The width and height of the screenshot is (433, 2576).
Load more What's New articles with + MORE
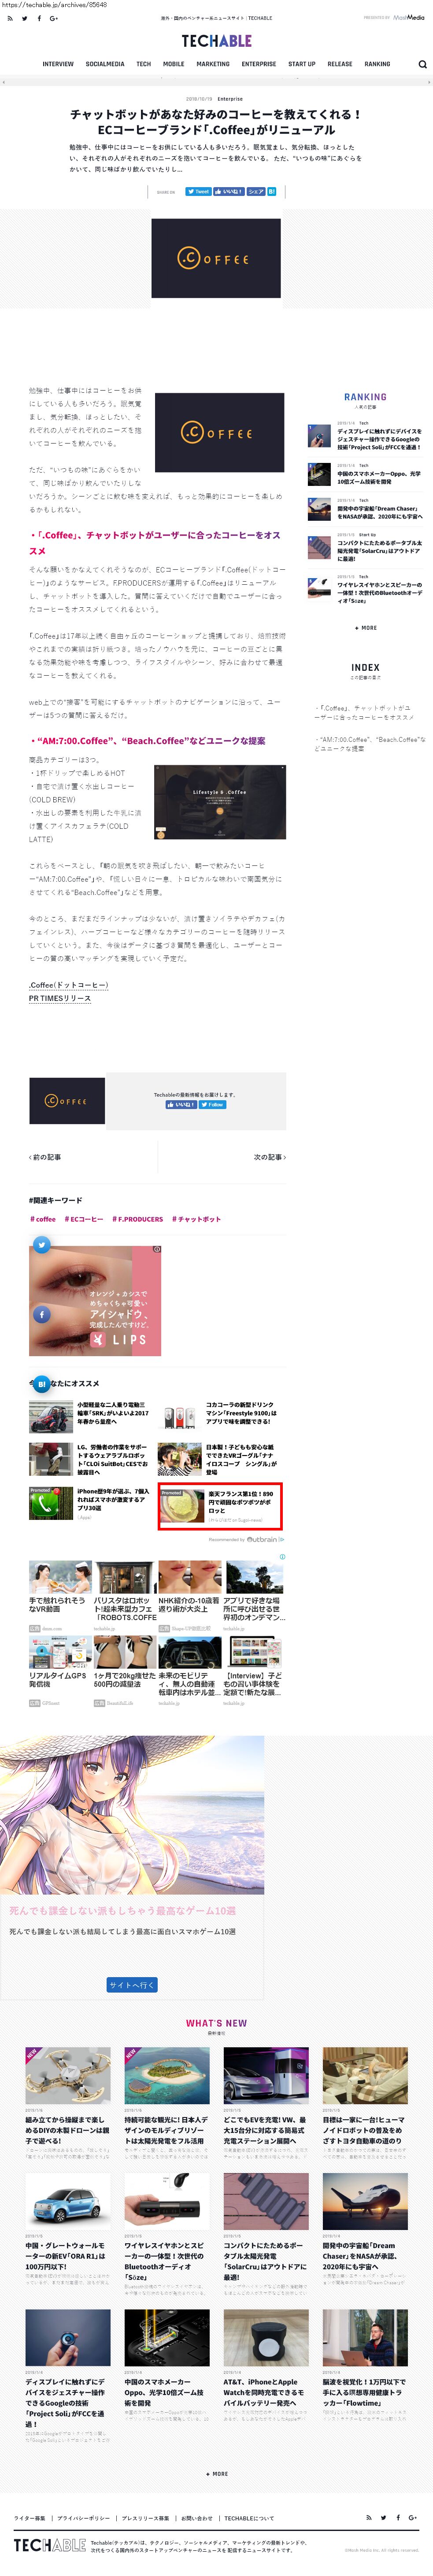click(x=217, y=2473)
